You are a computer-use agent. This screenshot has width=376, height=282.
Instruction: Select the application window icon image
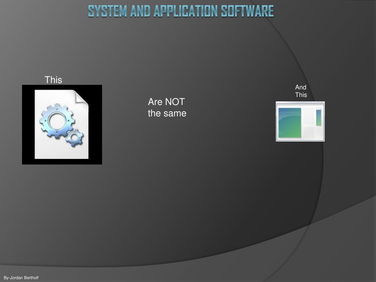point(300,120)
